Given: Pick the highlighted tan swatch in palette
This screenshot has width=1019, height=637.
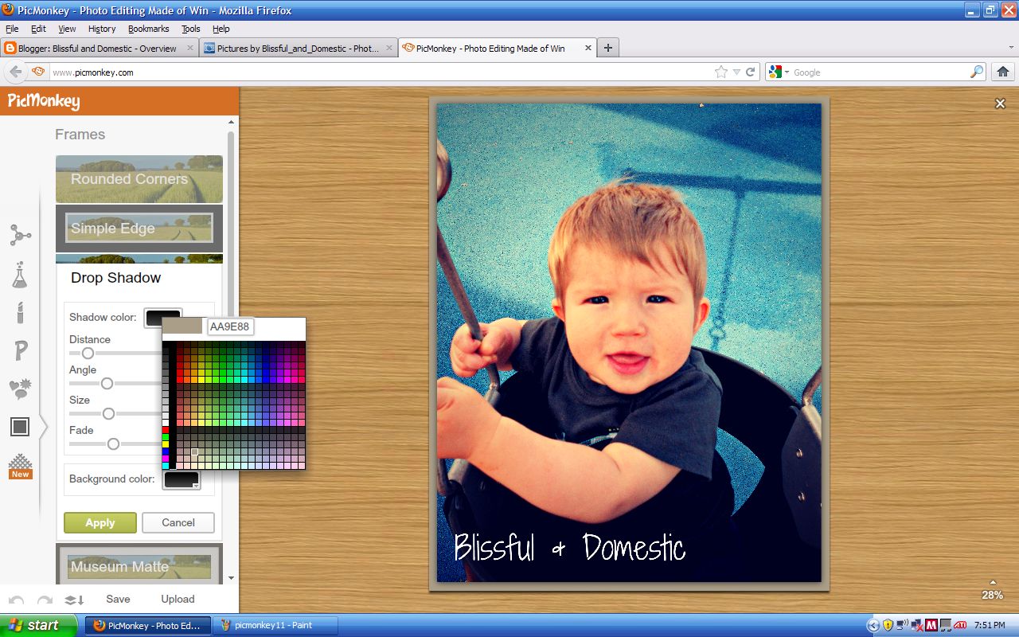Looking at the screenshot, I should (194, 452).
